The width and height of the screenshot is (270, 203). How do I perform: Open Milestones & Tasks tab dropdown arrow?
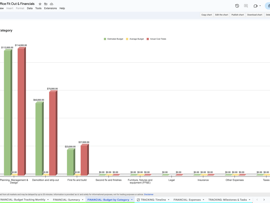tap(249, 200)
